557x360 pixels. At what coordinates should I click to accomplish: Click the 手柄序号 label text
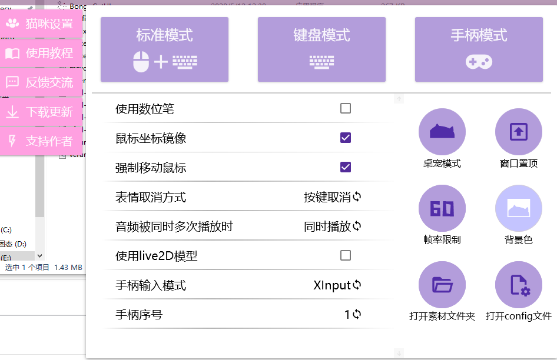(x=139, y=315)
